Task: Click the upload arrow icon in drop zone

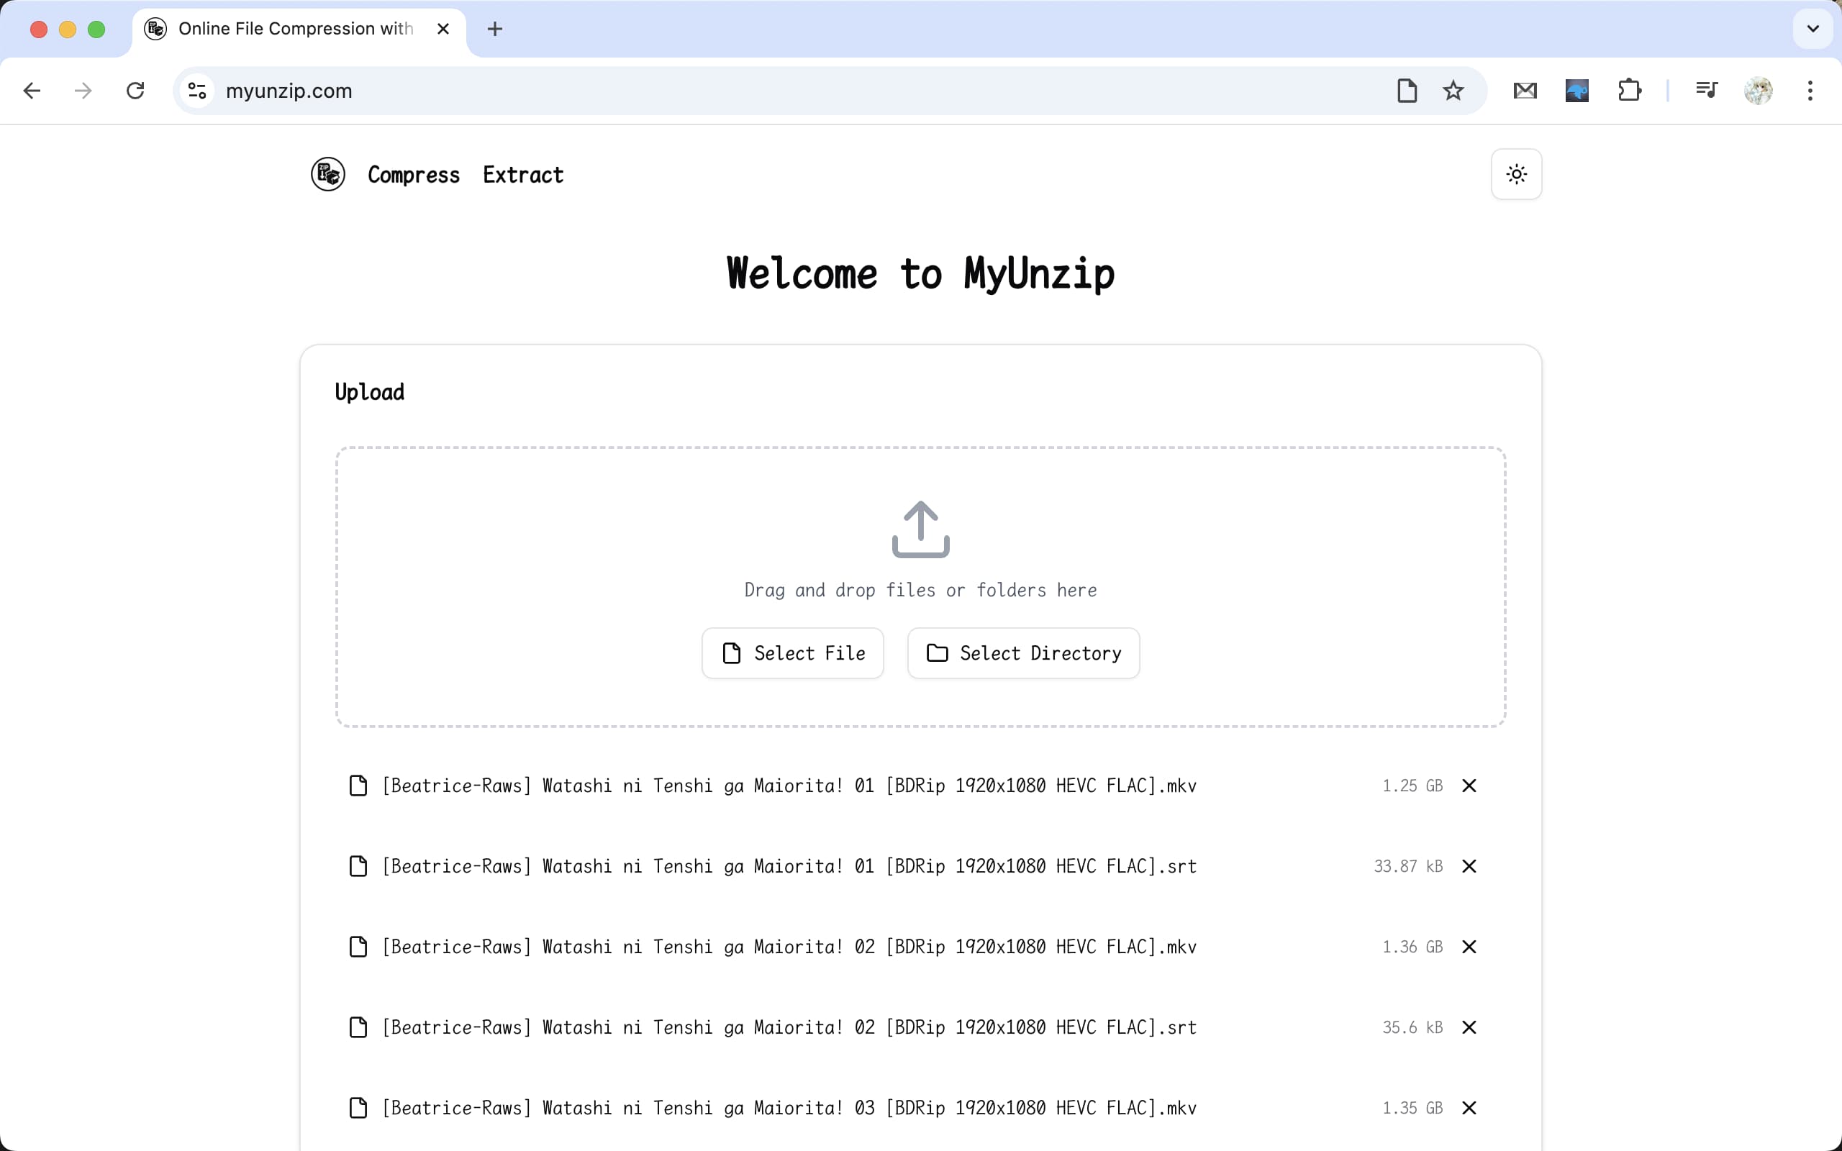Action: pos(920,529)
